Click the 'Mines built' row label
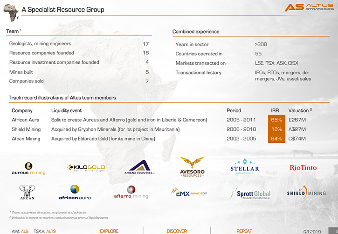The height and width of the screenshot is (234, 338). (x=21, y=72)
